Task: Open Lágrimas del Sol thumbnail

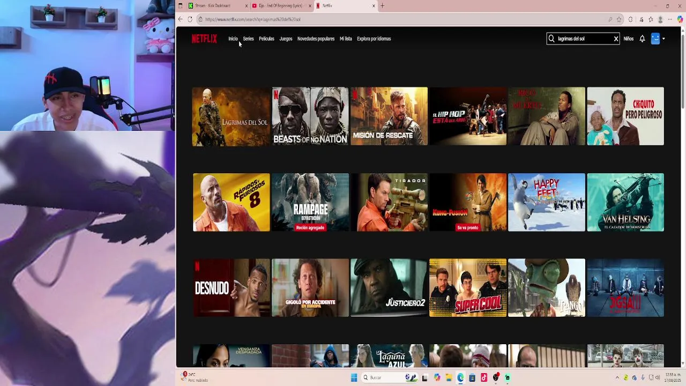Action: tap(231, 116)
